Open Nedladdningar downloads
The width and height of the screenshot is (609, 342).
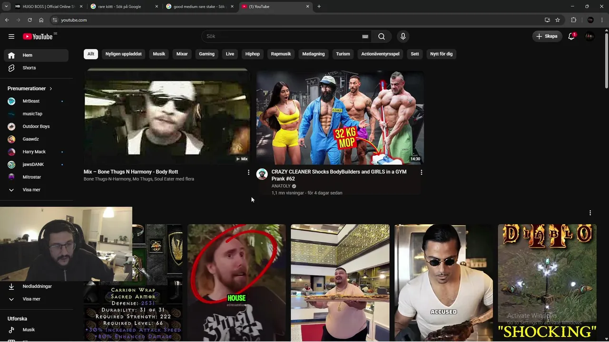coord(36,286)
